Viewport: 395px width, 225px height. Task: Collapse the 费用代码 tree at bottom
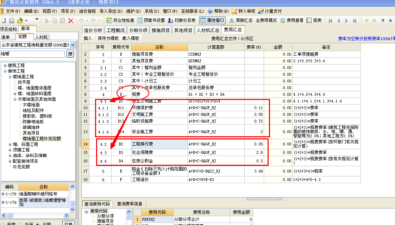86,211
